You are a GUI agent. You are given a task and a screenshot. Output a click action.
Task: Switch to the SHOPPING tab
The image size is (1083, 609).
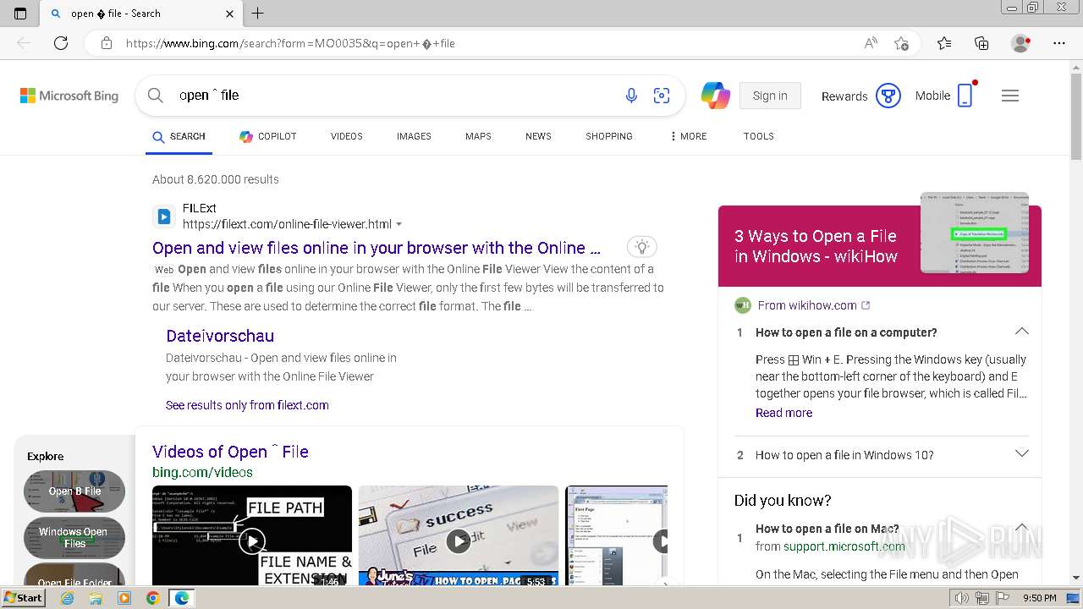[609, 136]
